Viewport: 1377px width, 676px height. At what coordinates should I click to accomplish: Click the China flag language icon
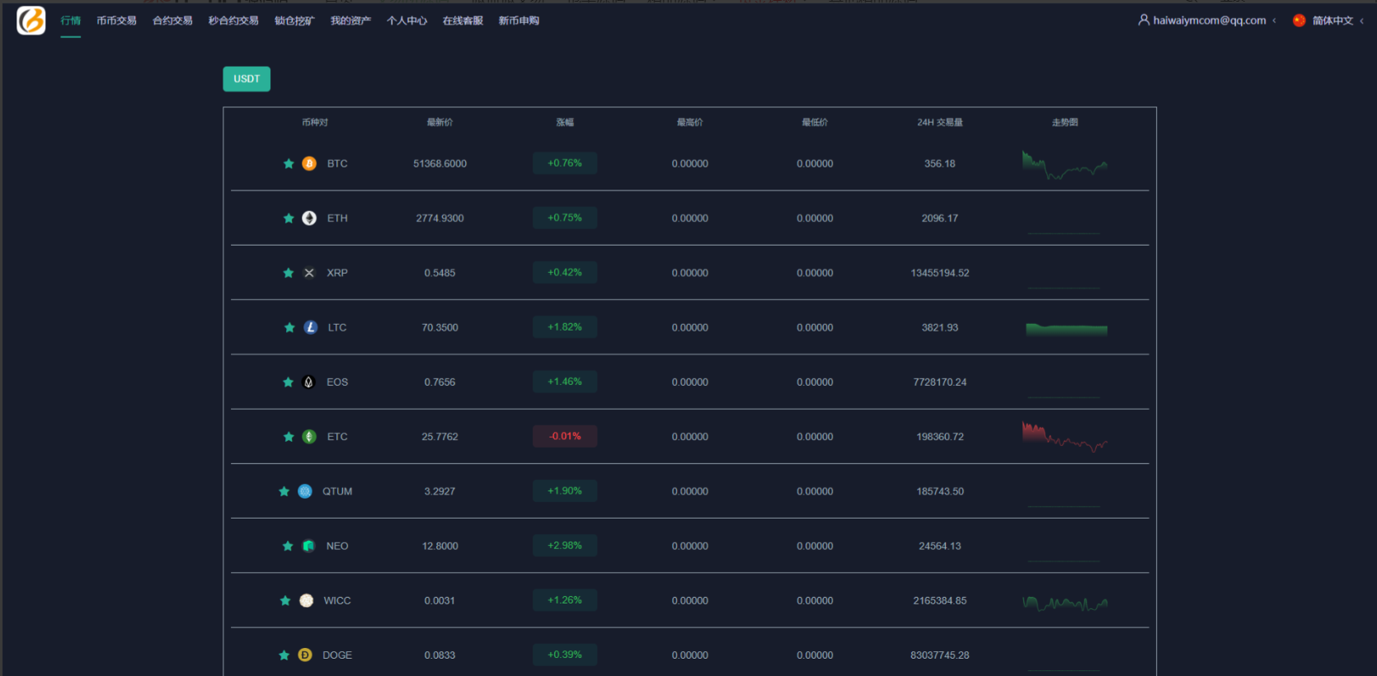tap(1299, 21)
